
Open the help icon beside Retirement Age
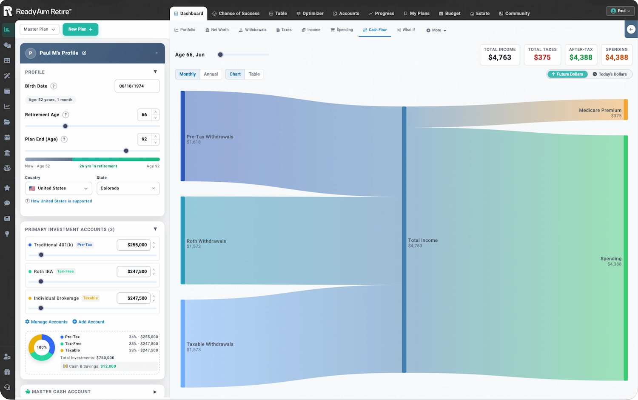(66, 114)
